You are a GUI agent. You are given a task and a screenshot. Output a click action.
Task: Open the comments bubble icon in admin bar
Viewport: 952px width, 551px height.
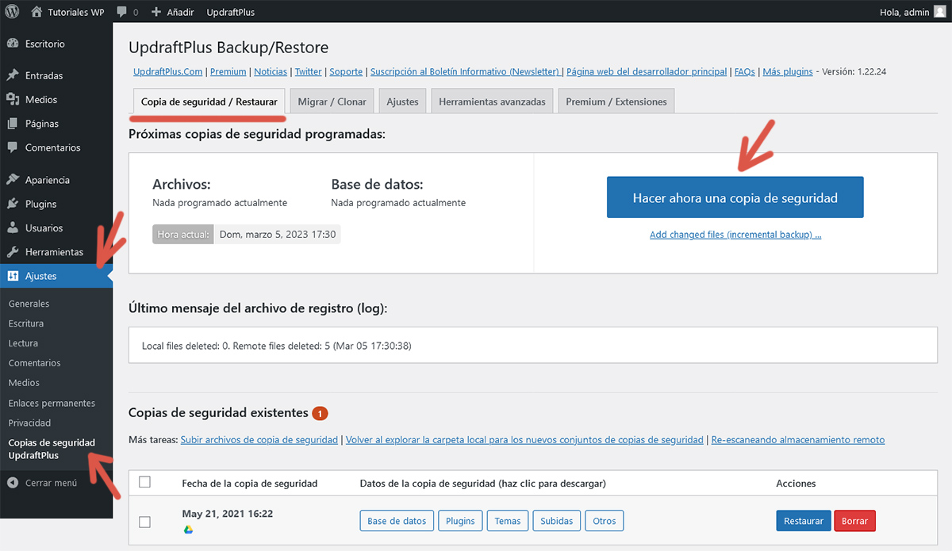point(121,13)
